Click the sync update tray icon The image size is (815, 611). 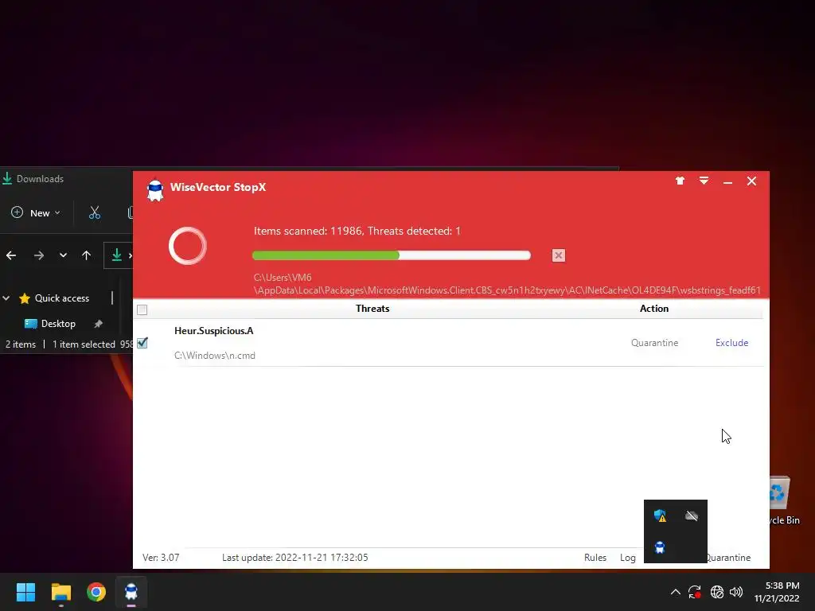click(x=695, y=592)
